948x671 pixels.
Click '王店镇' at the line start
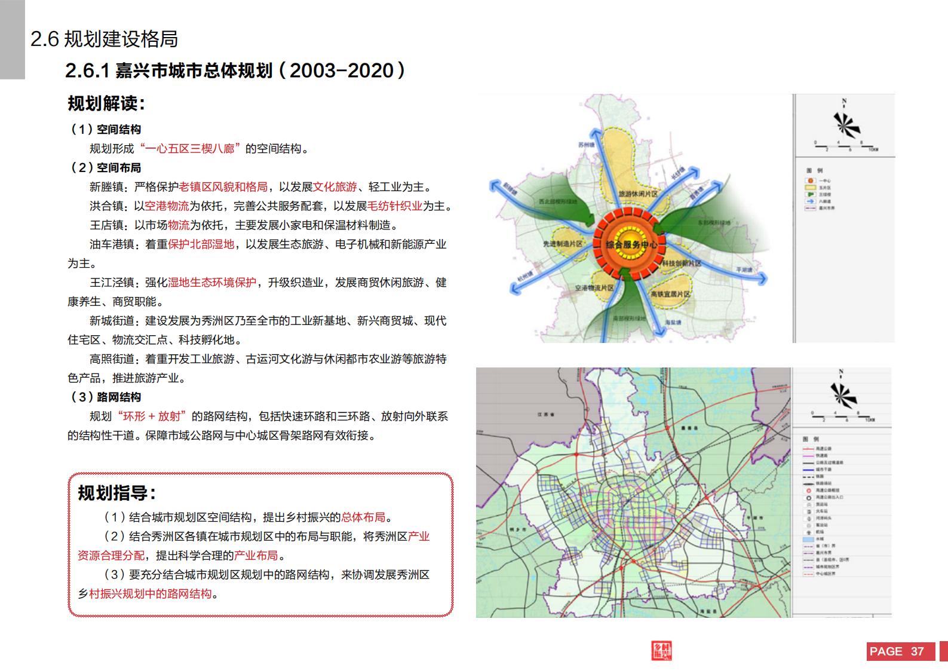106,225
